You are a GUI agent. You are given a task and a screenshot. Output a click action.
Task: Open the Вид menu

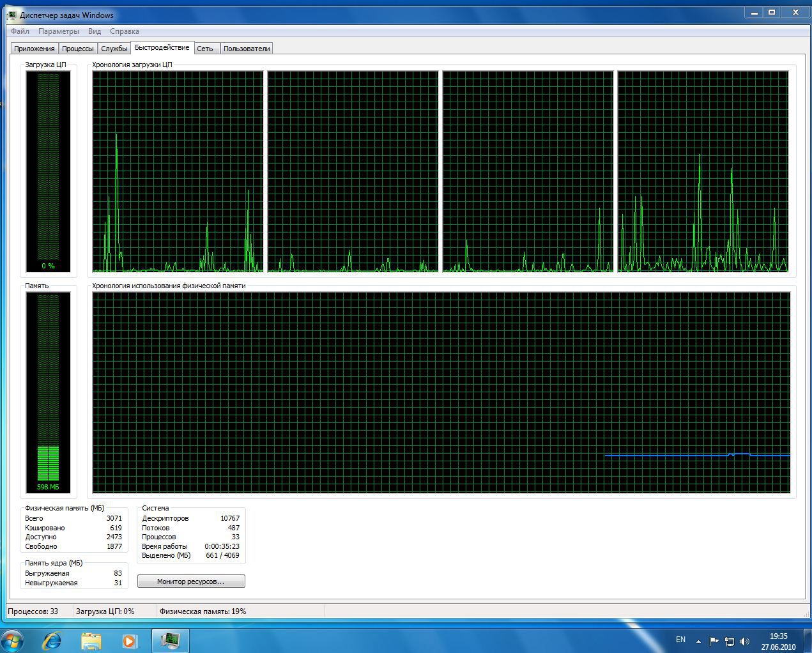click(95, 31)
